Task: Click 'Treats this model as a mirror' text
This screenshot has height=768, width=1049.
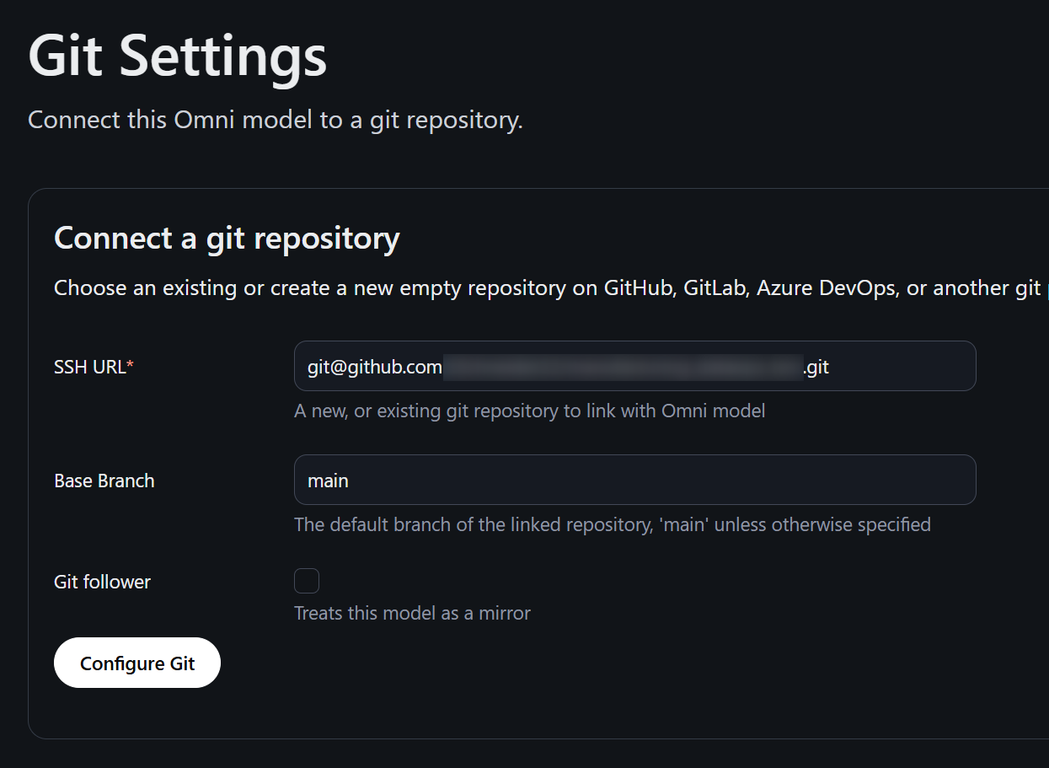Action: 412,613
